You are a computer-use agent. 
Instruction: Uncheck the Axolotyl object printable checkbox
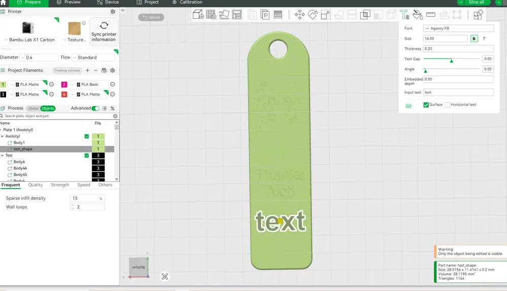pos(87,136)
